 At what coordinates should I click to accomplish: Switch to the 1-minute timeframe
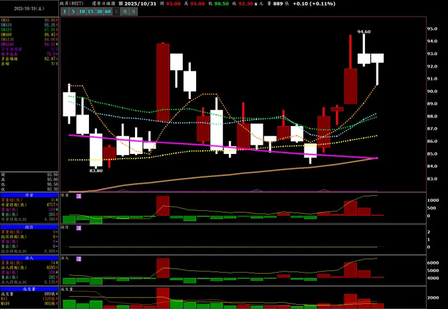(x=65, y=12)
